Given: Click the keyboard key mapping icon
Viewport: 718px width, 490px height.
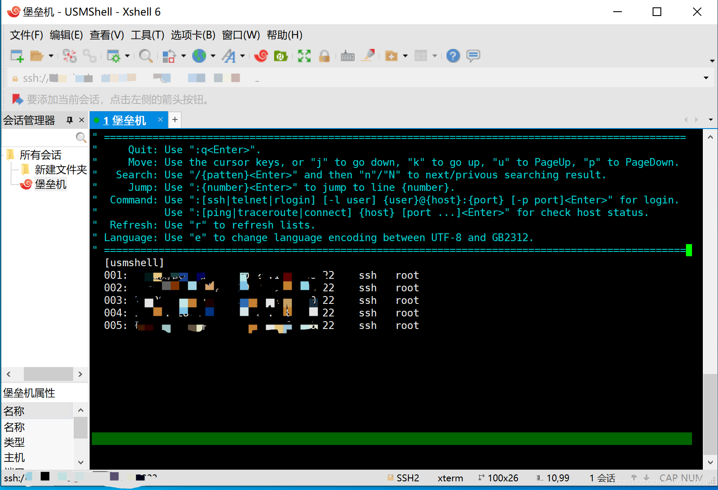Looking at the screenshot, I should 348,56.
